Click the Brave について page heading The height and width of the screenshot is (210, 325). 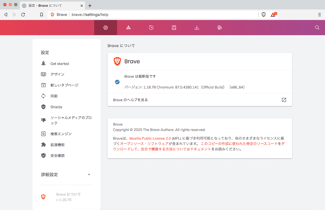pos(121,46)
